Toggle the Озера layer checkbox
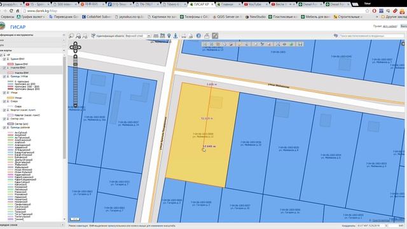 (x=4, y=102)
